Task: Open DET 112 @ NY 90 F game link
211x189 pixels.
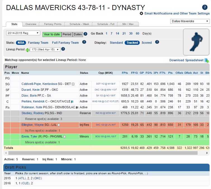Action: click(106, 84)
